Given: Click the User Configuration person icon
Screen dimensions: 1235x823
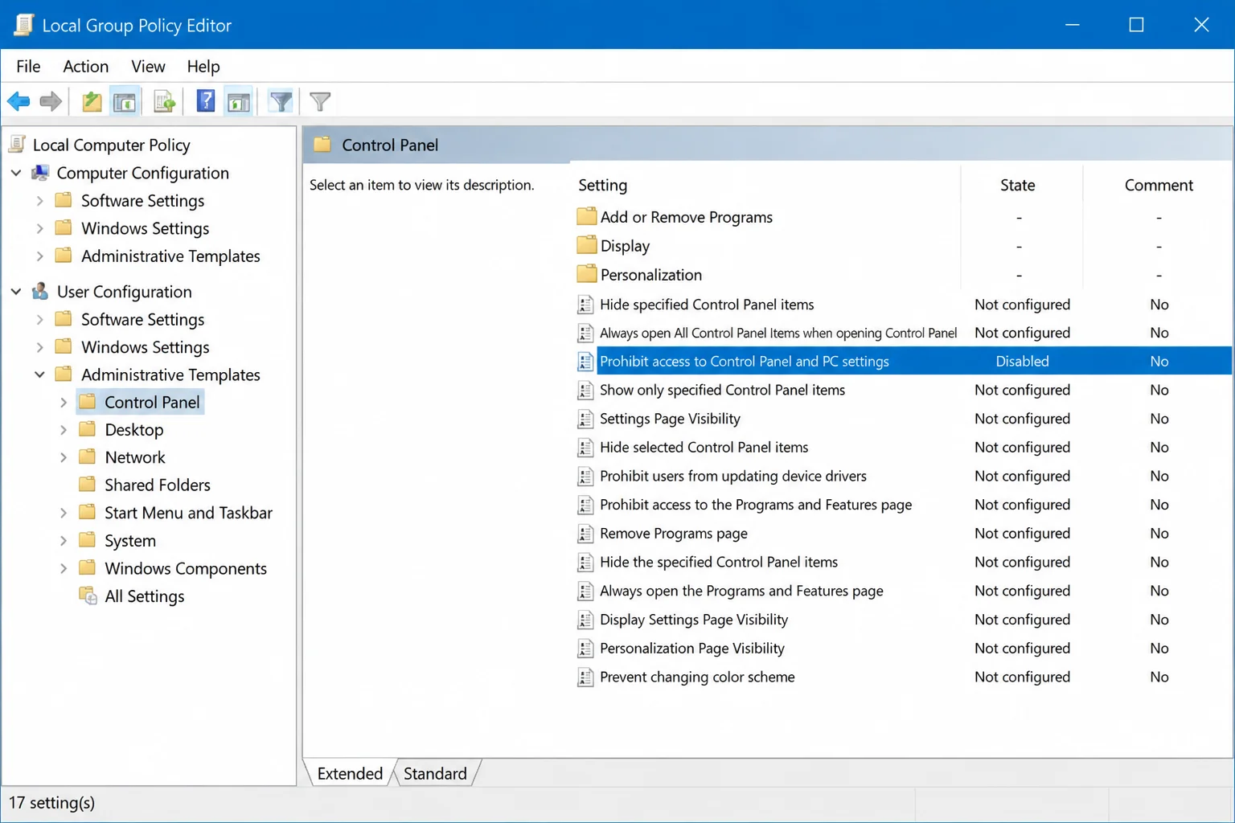Looking at the screenshot, I should click(40, 292).
